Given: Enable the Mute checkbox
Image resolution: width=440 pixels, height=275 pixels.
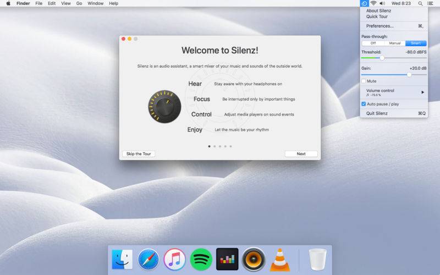Looking at the screenshot, I should point(364,81).
